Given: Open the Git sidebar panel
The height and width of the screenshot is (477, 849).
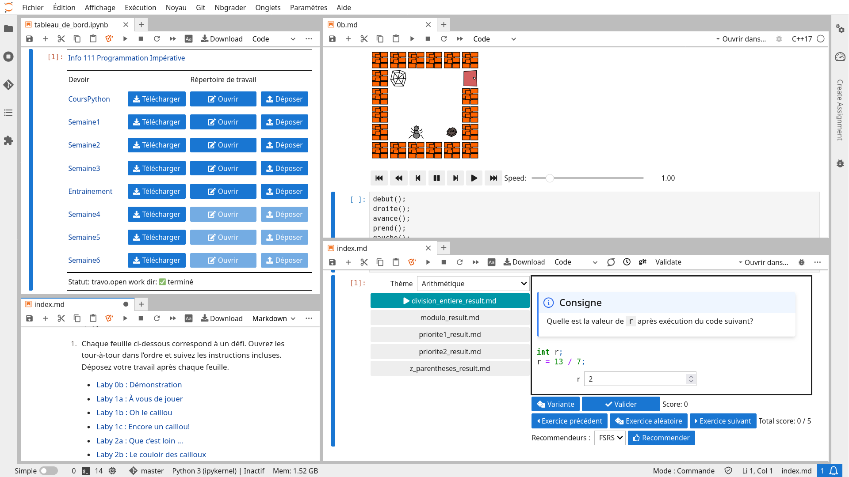Looking at the screenshot, I should pos(8,85).
